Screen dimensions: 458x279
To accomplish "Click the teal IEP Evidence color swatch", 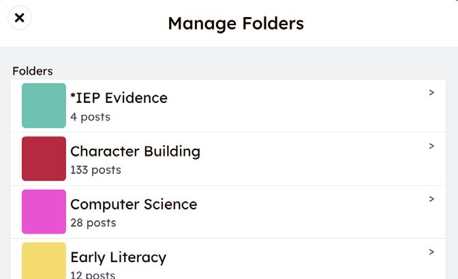I will (x=44, y=106).
